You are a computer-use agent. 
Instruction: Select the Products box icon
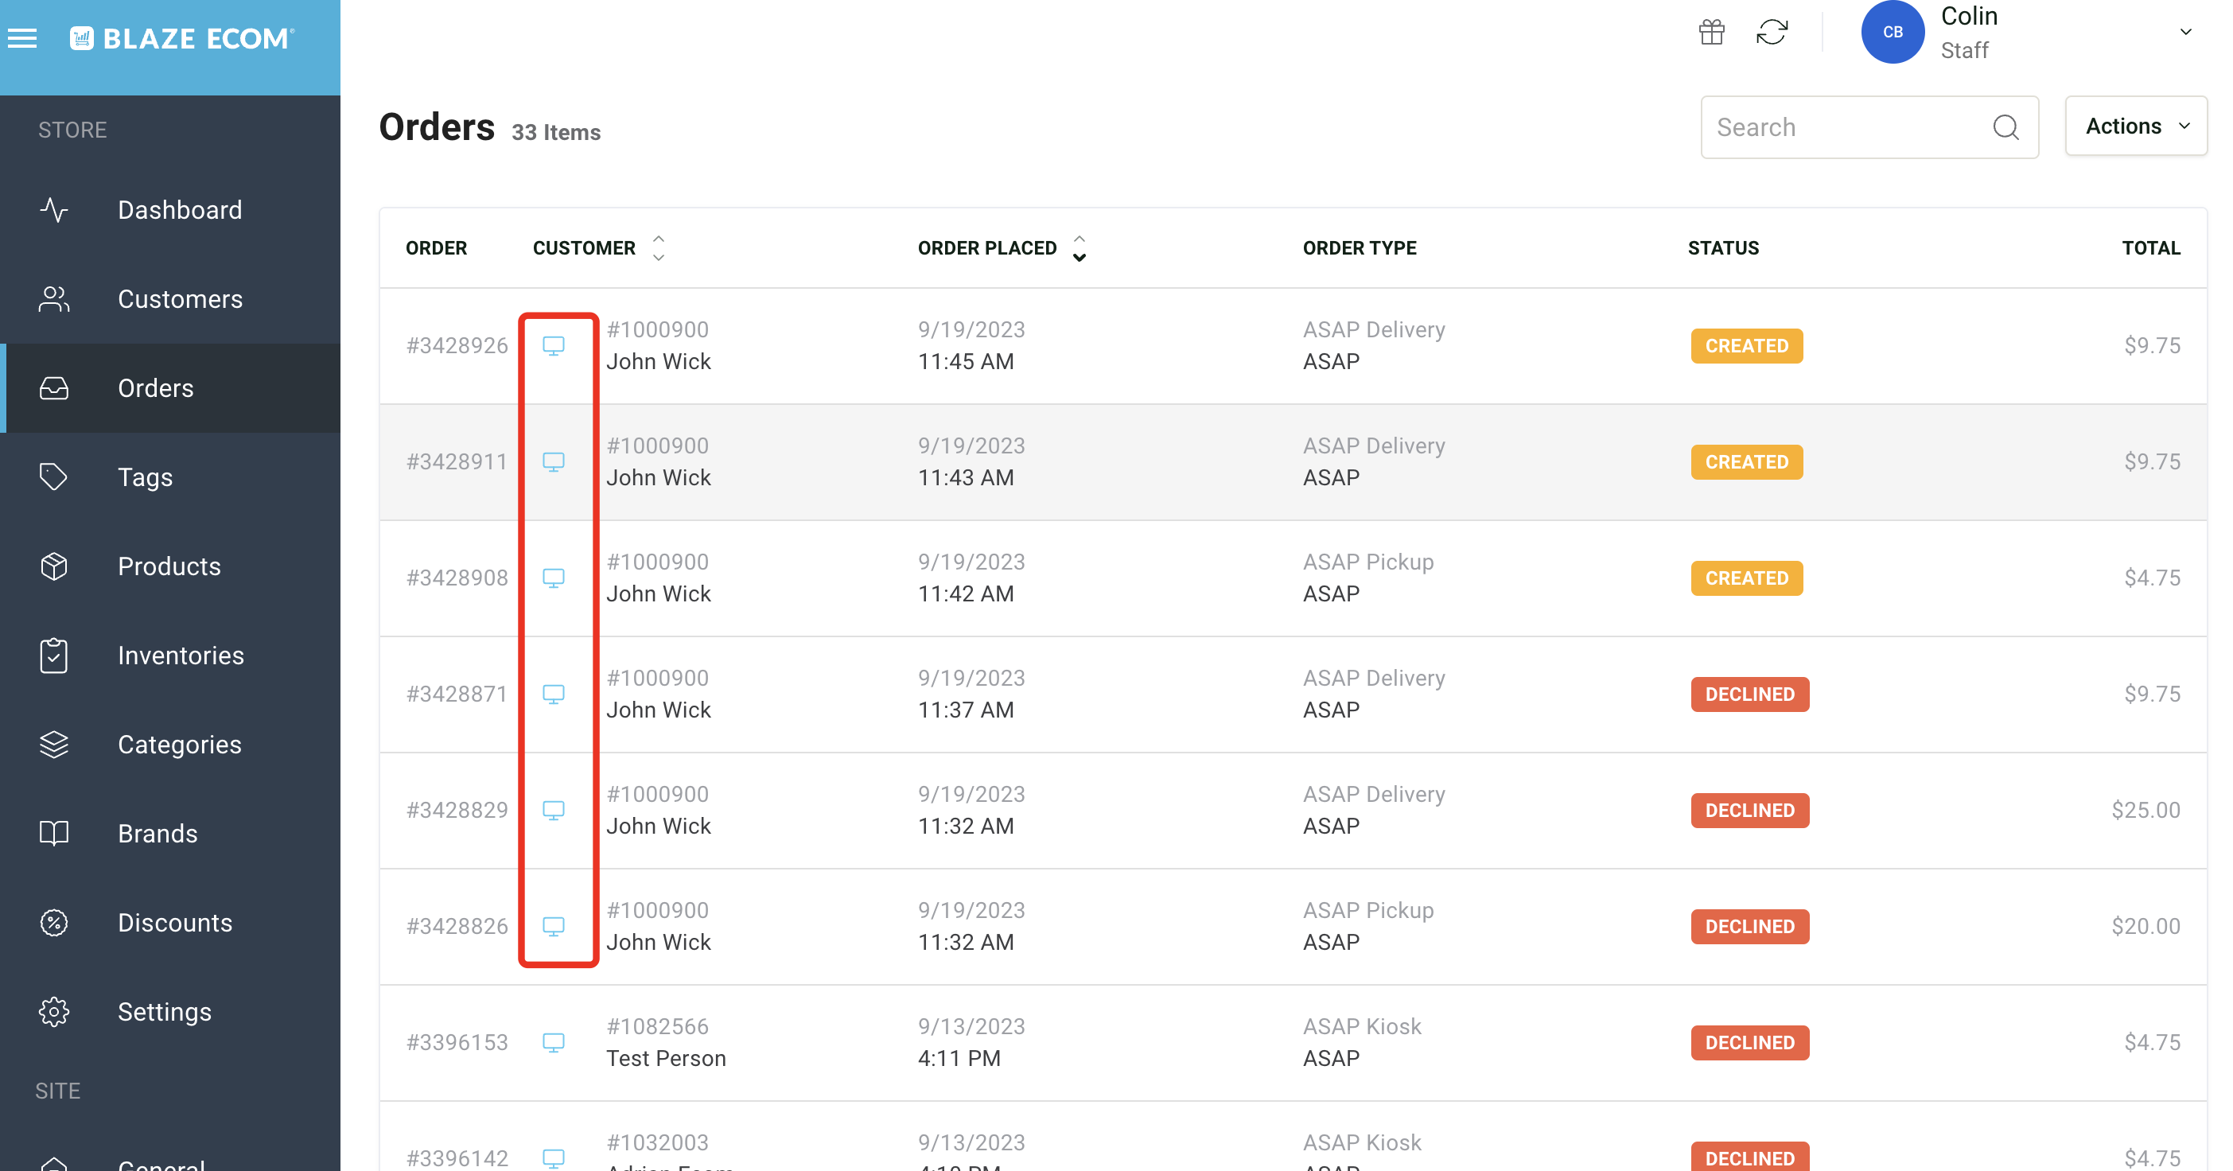click(53, 566)
